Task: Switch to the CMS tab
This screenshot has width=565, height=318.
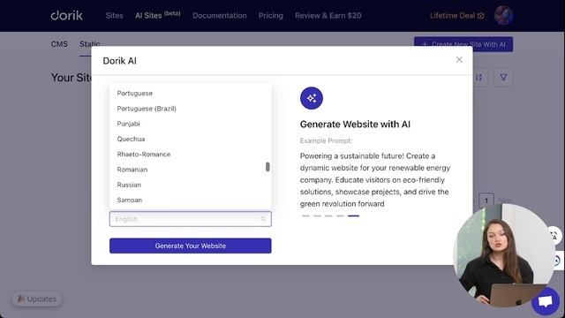Action: [x=59, y=44]
